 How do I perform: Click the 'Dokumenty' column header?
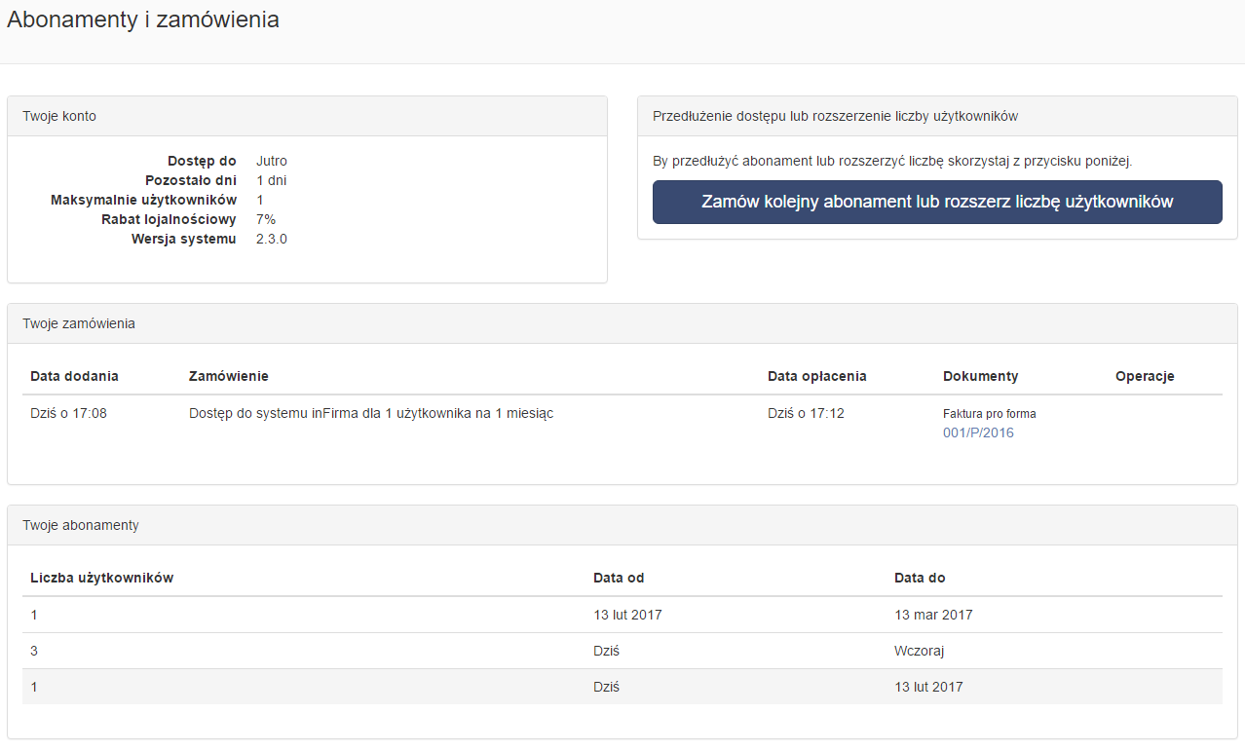point(980,376)
